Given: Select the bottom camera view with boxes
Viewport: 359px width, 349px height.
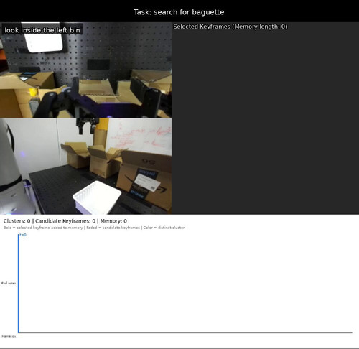Looking at the screenshot, I should [x=85, y=166].
